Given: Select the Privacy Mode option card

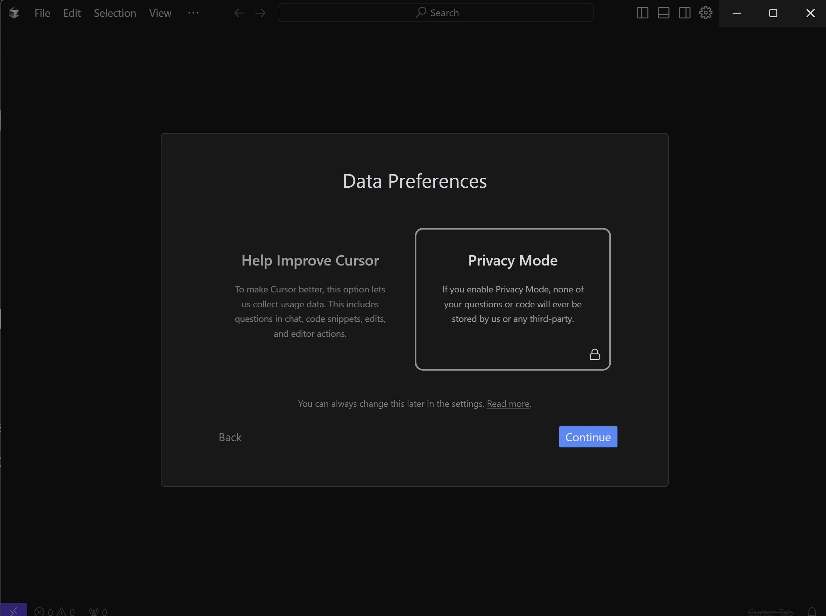Looking at the screenshot, I should pyautogui.click(x=512, y=298).
